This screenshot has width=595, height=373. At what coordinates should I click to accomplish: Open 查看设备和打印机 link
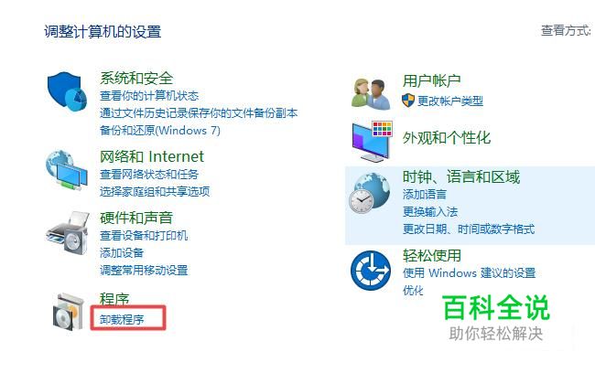tap(144, 236)
